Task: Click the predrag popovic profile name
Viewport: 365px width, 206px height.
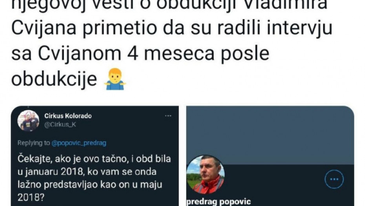Action: pos(219,202)
